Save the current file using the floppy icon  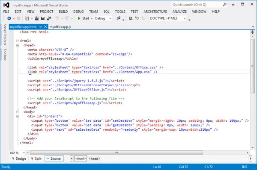pos(43,18)
